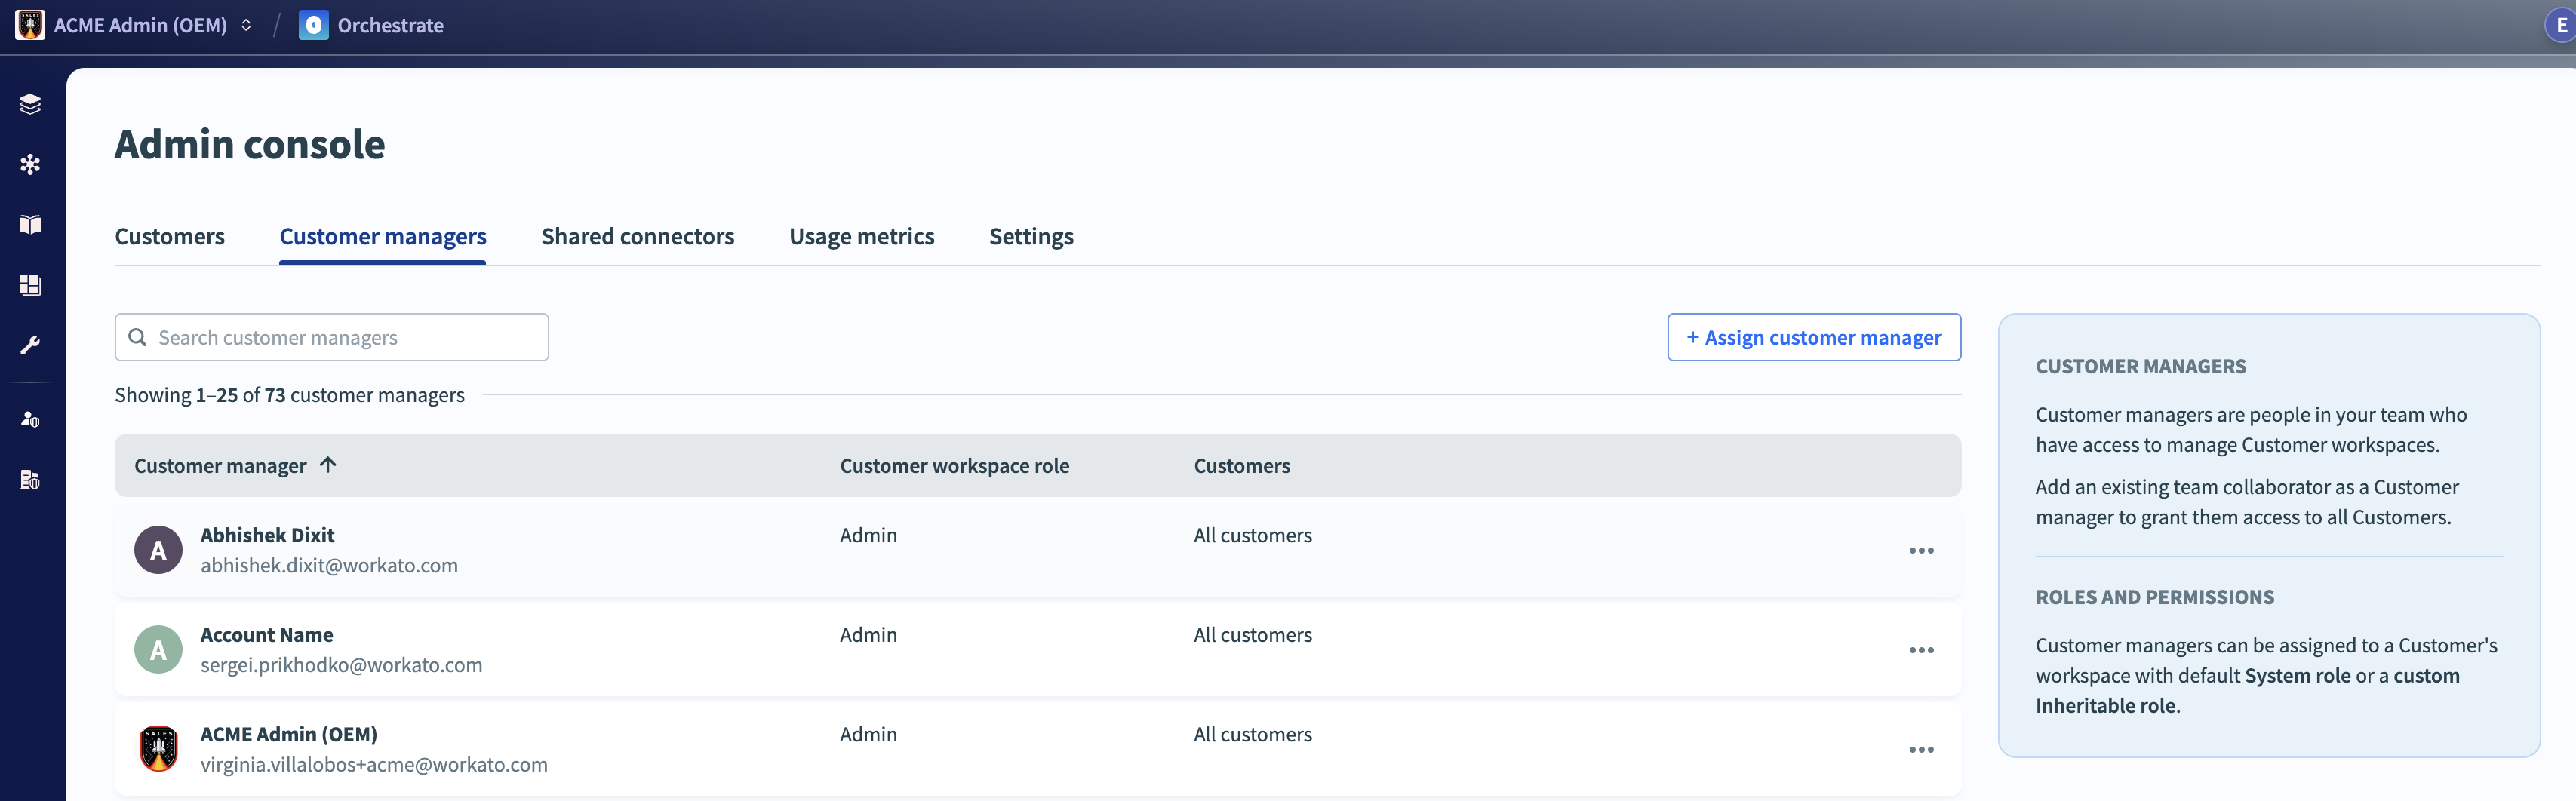Open the stacked layers icon in sidebar
This screenshot has height=801, width=2576.
click(x=30, y=104)
